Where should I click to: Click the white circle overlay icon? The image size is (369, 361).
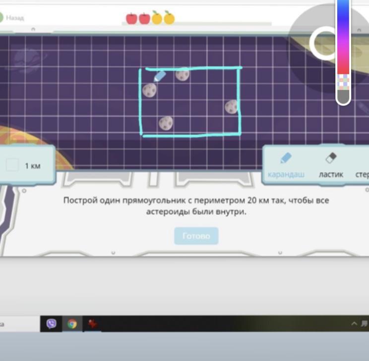click(323, 42)
